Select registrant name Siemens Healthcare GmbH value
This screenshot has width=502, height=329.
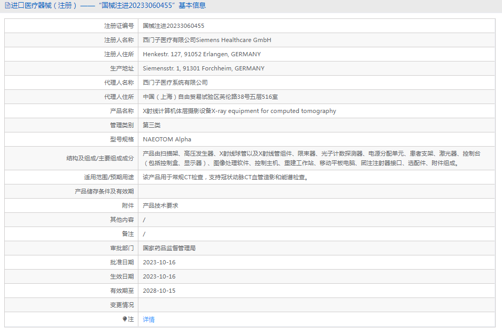pos(207,40)
